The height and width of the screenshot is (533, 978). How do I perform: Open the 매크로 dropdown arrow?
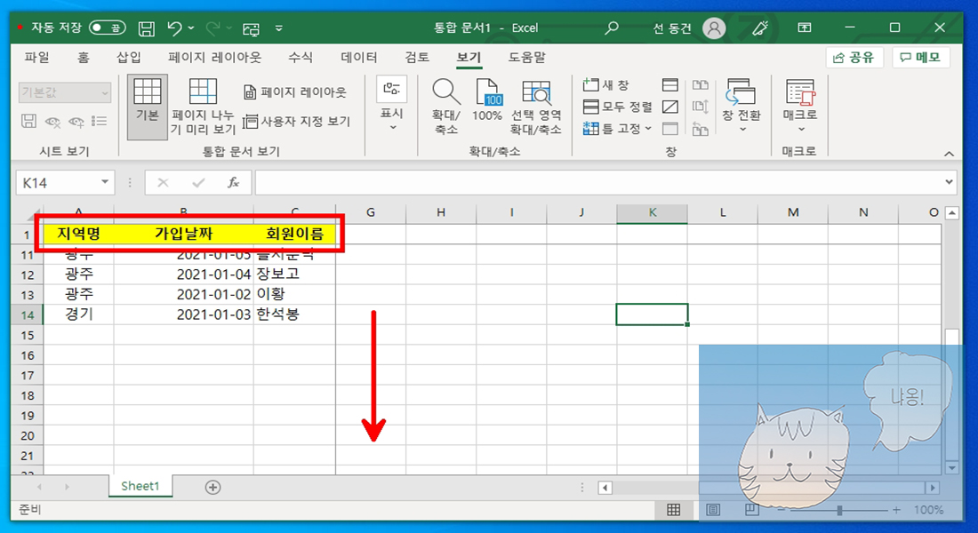point(801,129)
